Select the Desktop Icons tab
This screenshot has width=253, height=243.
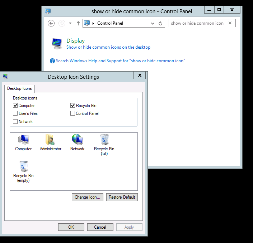[19, 88]
